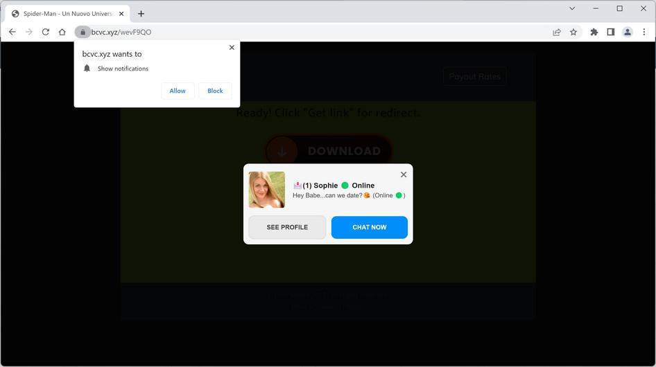Close the Spider-Man tab
The height and width of the screenshot is (367, 656).
point(121,14)
